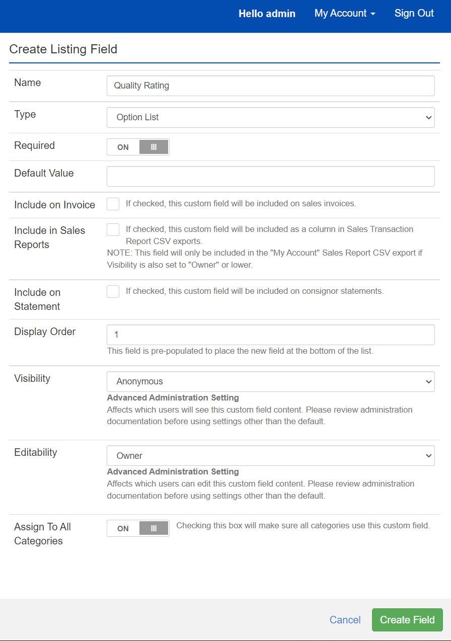Select the Quality Rating text in Name
The width and height of the screenshot is (451, 641).
(x=140, y=86)
